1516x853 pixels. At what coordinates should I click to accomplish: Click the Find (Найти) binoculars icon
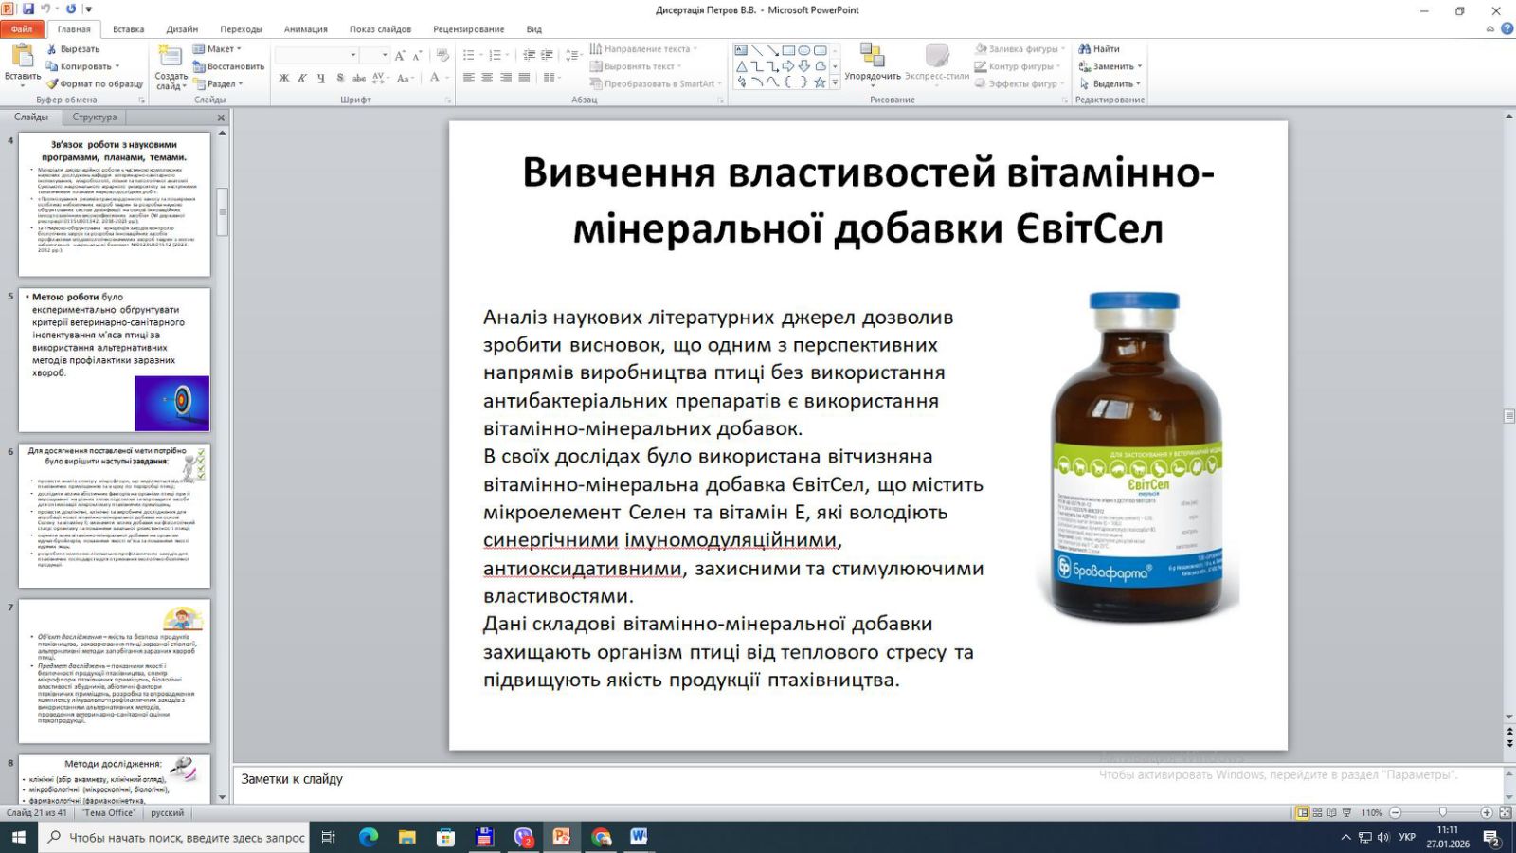point(1084,49)
